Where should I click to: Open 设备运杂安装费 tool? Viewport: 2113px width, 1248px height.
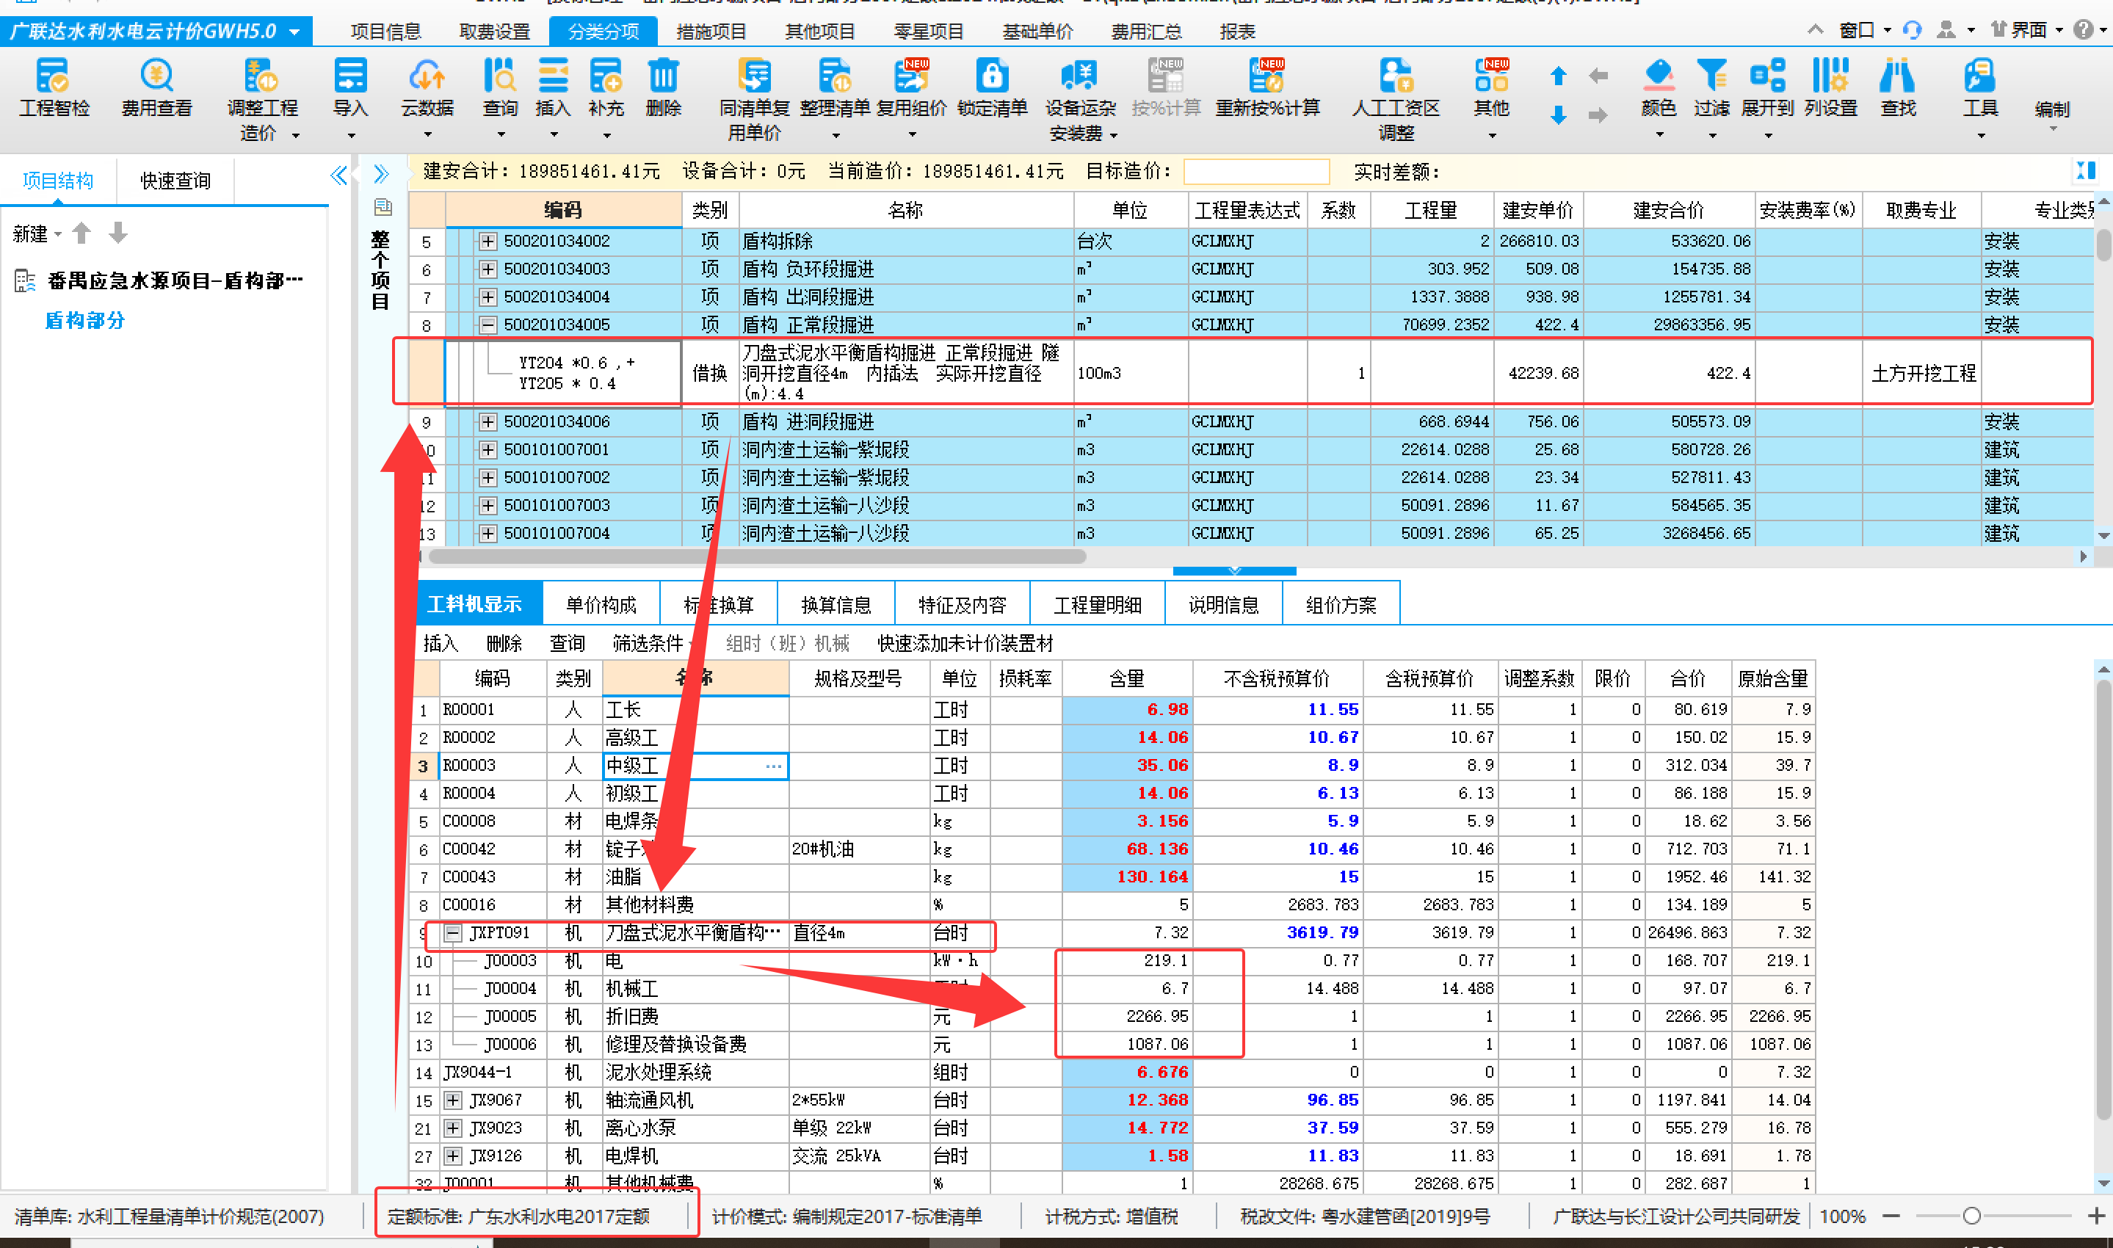tap(1079, 76)
